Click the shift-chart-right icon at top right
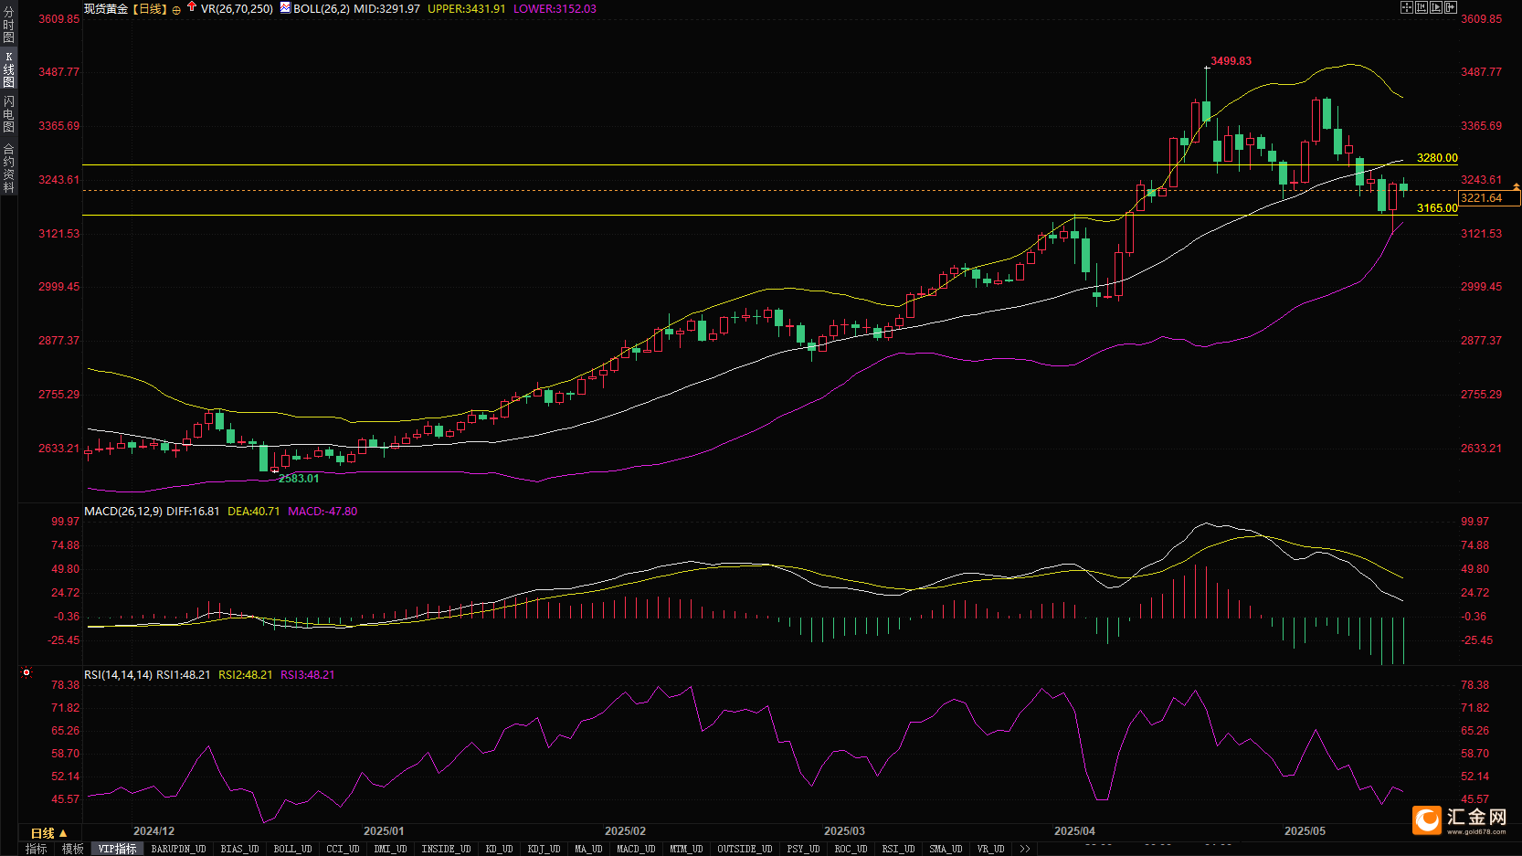Image resolution: width=1522 pixels, height=856 pixels. (x=1451, y=7)
